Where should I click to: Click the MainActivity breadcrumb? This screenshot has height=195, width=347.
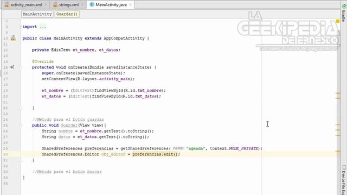pos(37,14)
